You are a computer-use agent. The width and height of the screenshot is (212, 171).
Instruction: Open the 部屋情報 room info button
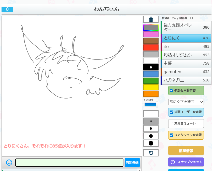pos(186,151)
